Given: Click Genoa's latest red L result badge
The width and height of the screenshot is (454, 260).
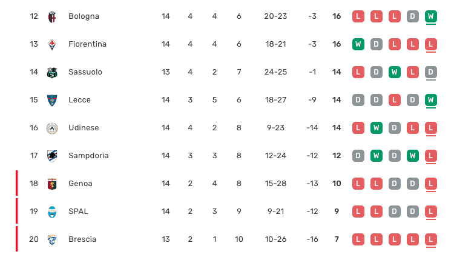Looking at the screenshot, I should pos(431,184).
